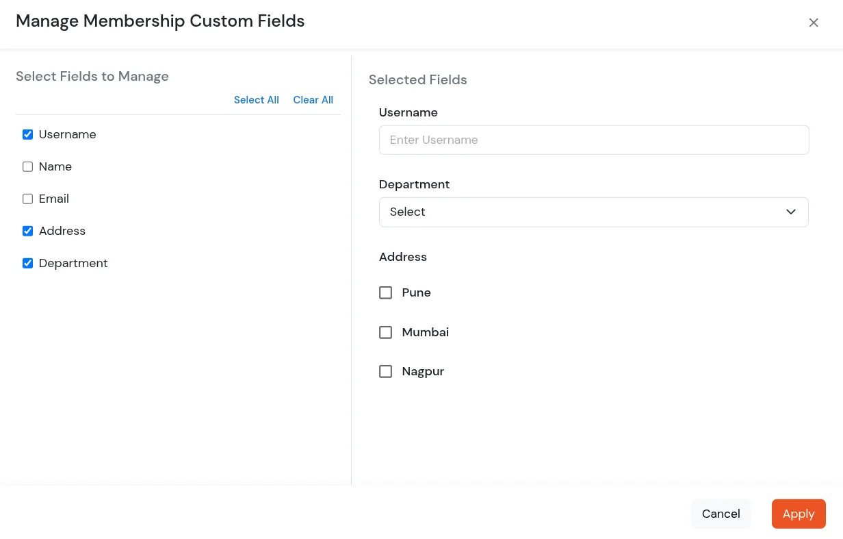Click the Username label in Selected Fields
The height and width of the screenshot is (539, 843).
coord(408,112)
